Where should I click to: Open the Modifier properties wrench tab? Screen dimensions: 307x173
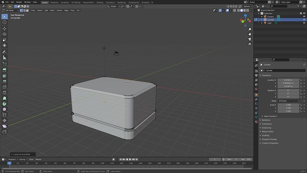[256, 99]
